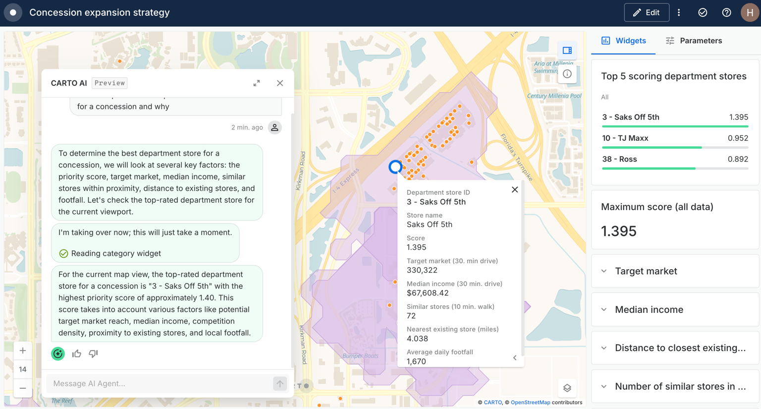
Task: Click the help question mark icon
Action: pyautogui.click(x=726, y=12)
